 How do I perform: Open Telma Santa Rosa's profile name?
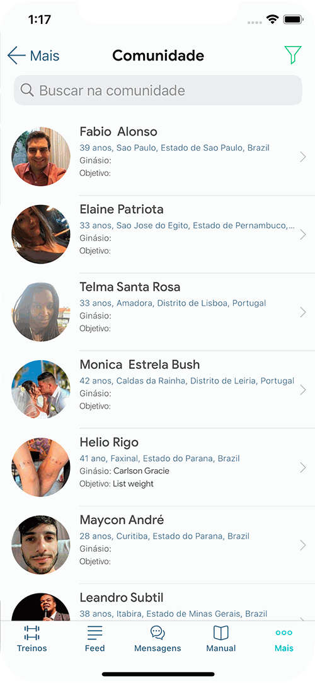(x=130, y=286)
